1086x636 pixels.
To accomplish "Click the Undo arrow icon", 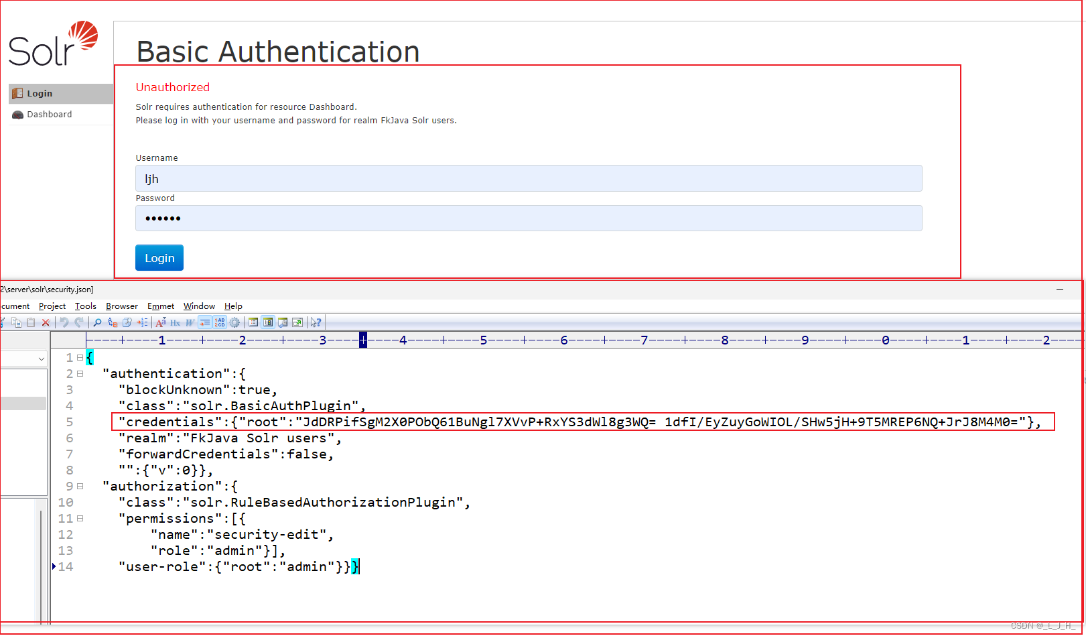I will click(x=64, y=322).
